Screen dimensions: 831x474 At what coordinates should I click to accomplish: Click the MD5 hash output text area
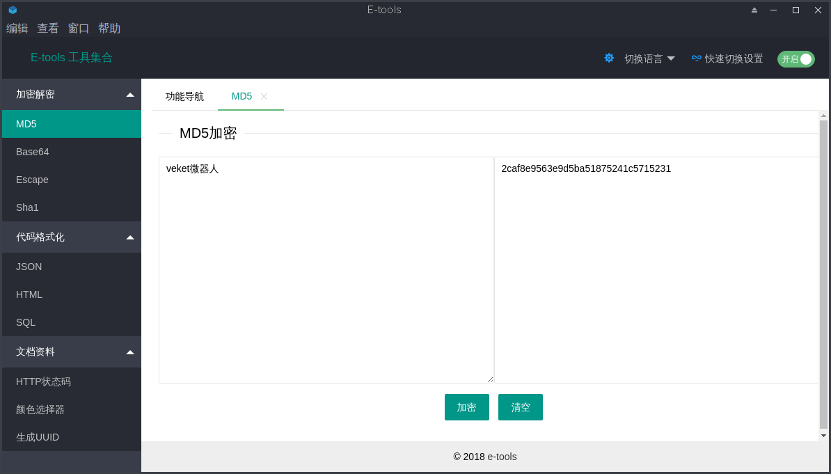tap(656, 270)
